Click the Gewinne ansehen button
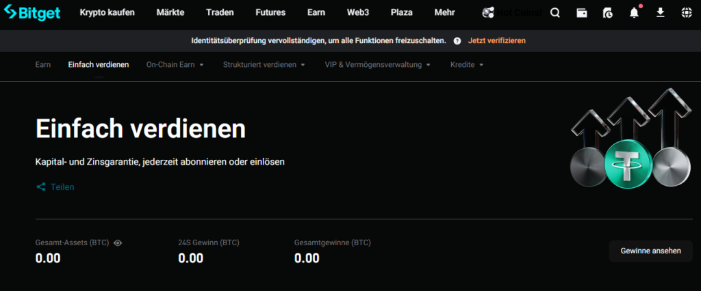 click(650, 251)
